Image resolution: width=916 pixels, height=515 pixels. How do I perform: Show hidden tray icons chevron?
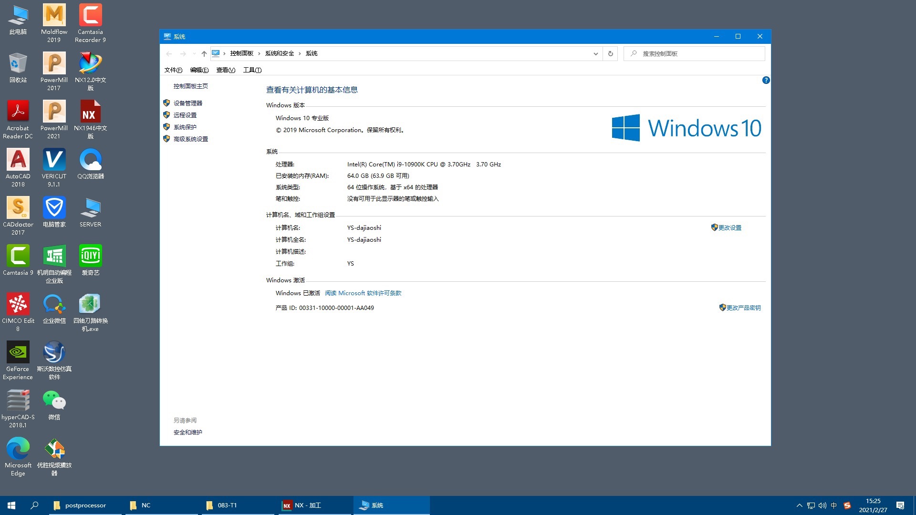coord(799,505)
